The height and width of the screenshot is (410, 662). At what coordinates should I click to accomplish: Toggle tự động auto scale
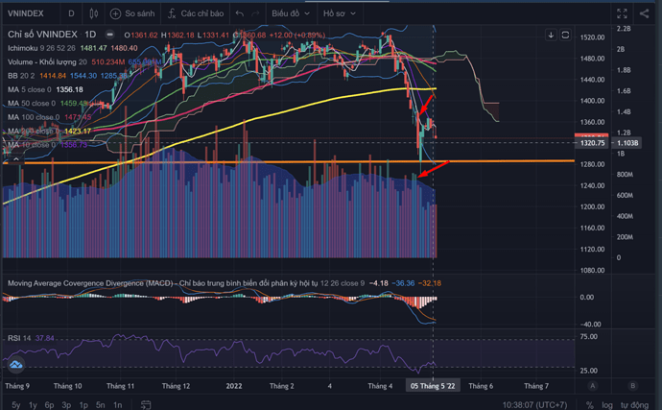[x=634, y=405]
